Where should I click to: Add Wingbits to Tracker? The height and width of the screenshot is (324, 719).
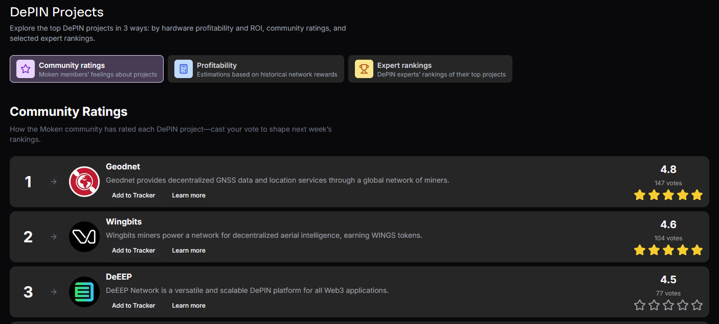[x=133, y=251]
